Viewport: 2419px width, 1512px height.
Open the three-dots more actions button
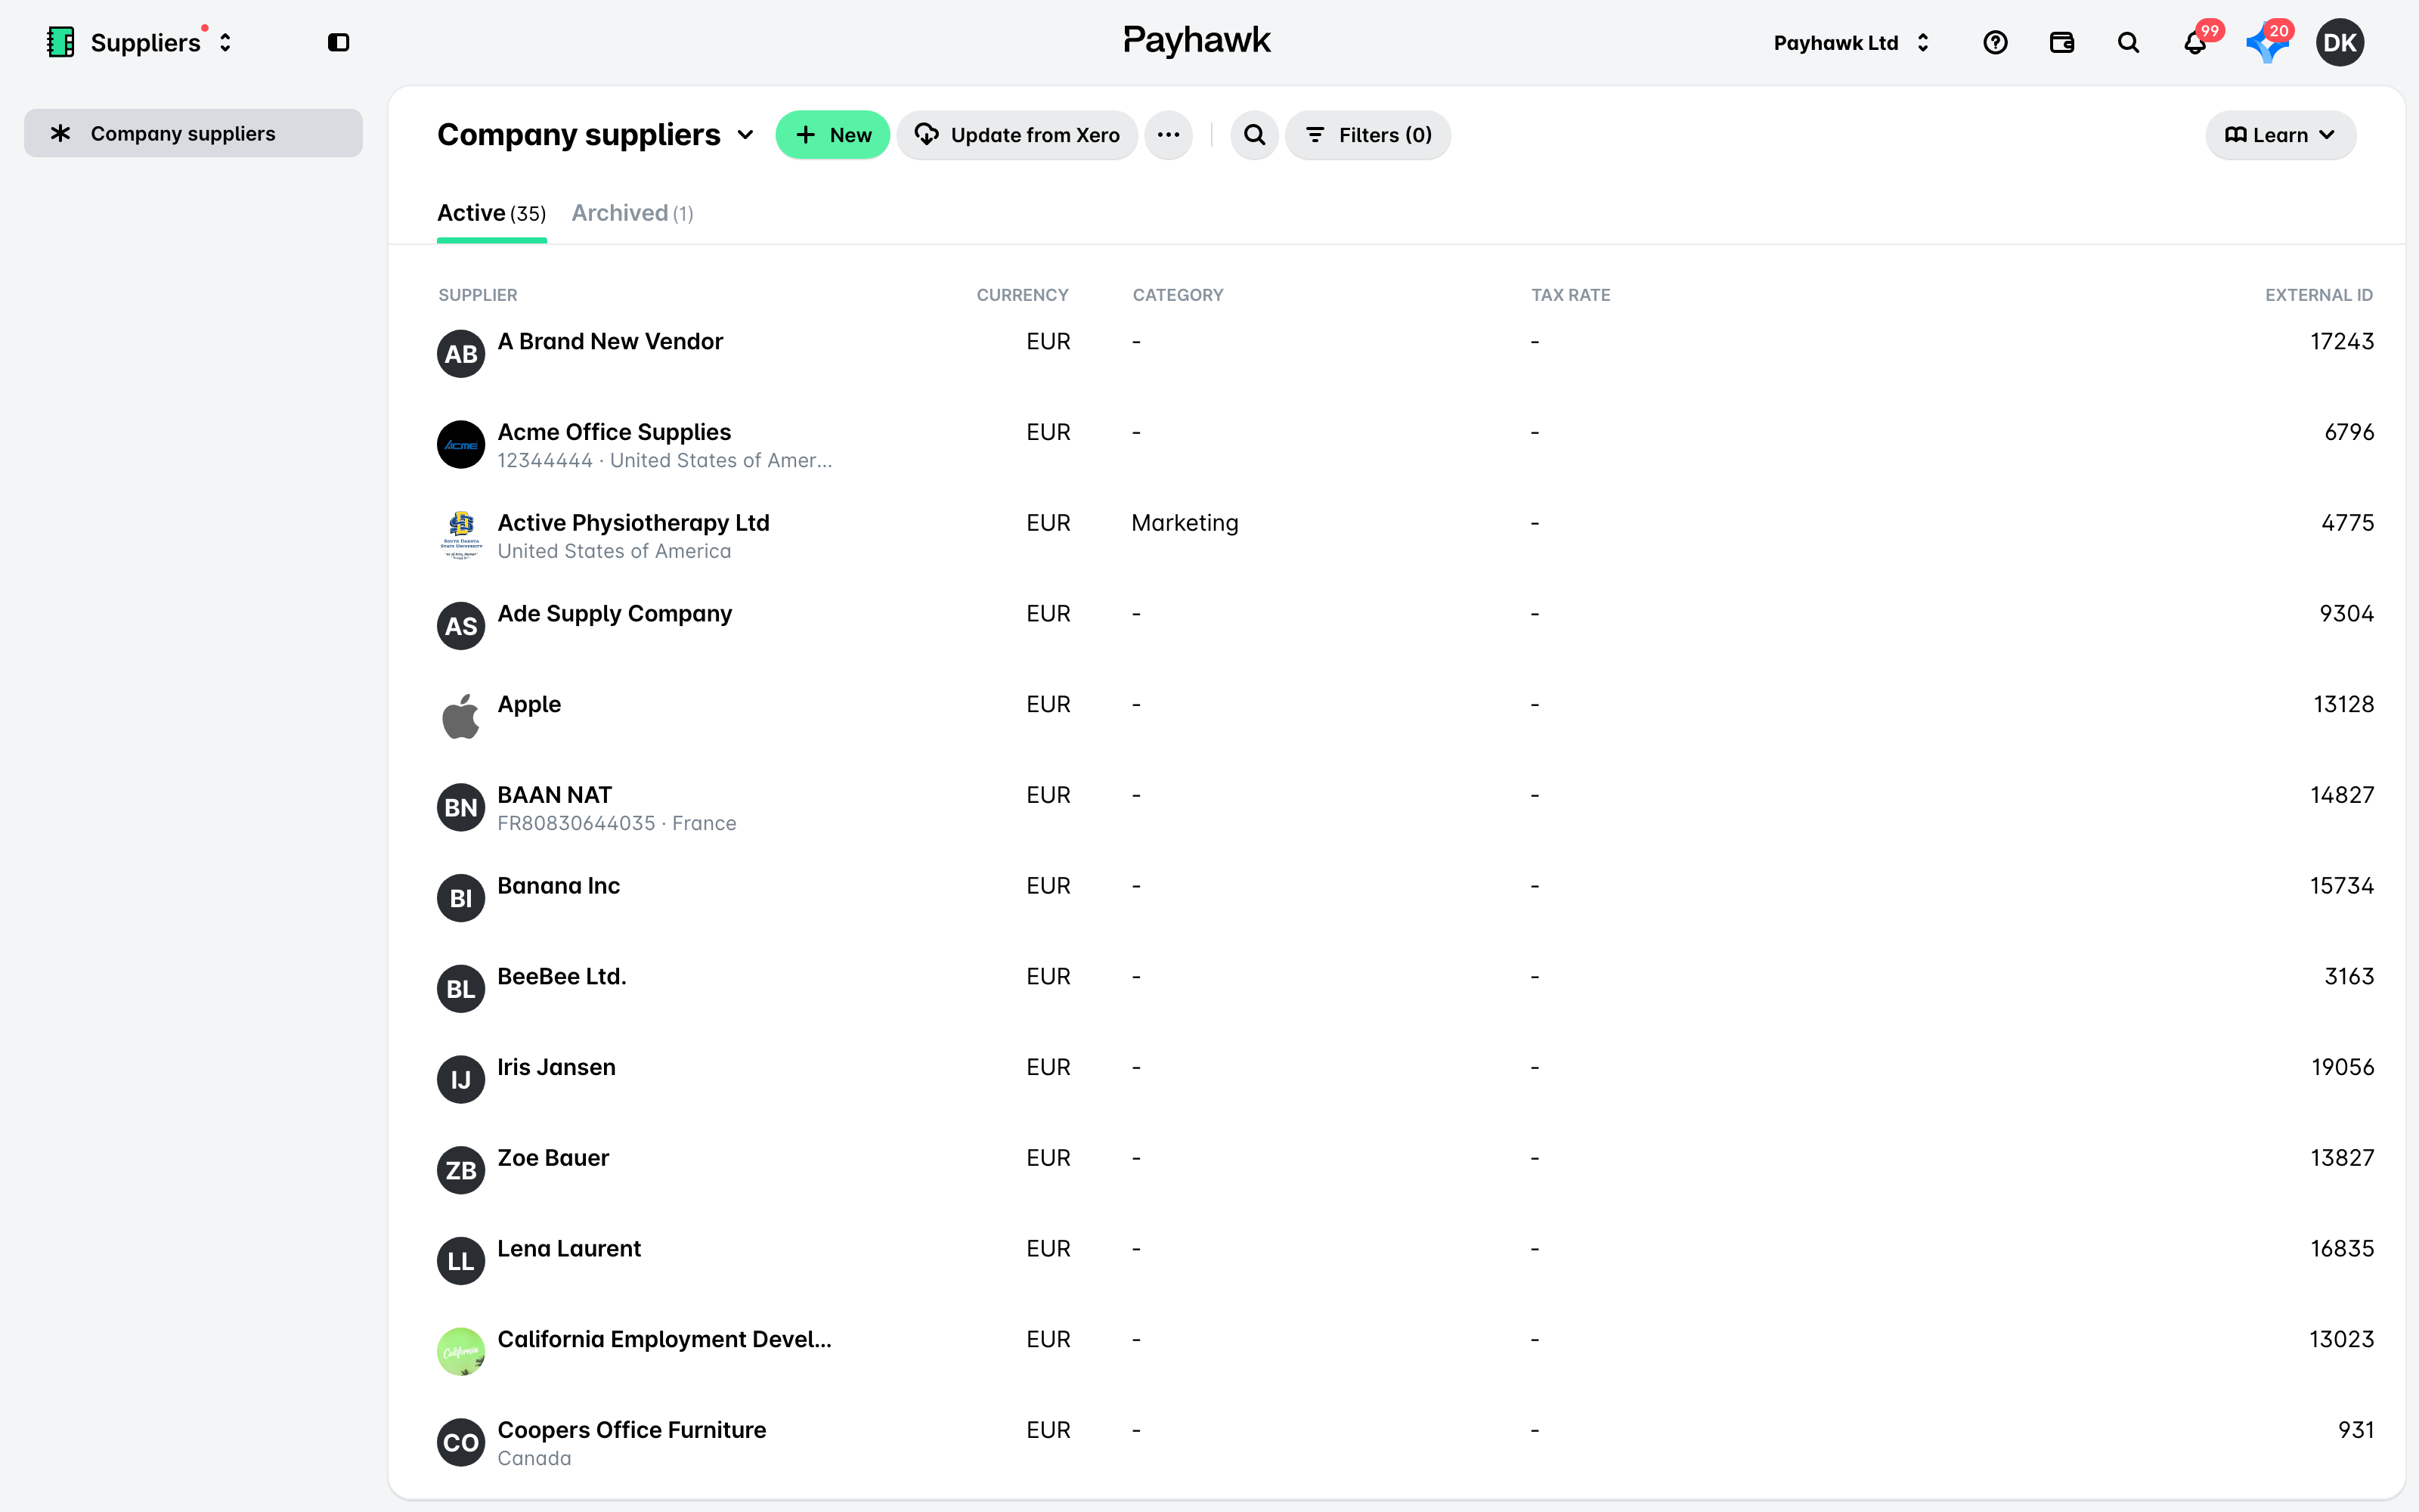(x=1169, y=135)
